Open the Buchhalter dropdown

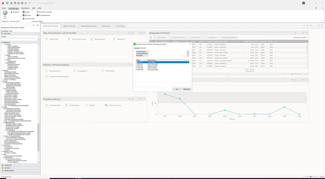point(188,56)
